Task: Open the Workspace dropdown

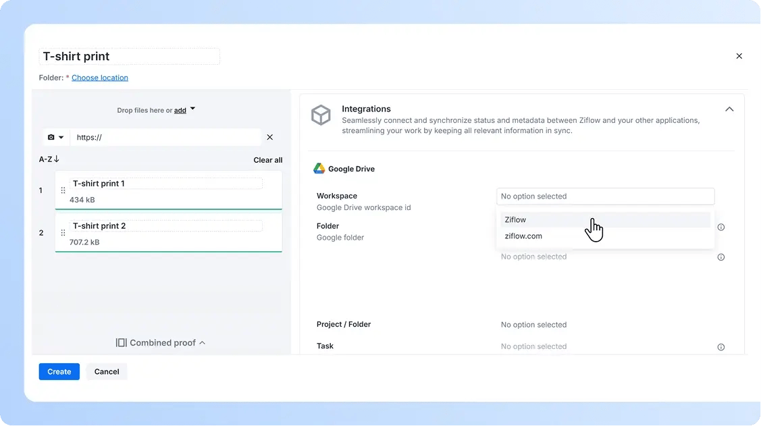Action: [x=605, y=196]
